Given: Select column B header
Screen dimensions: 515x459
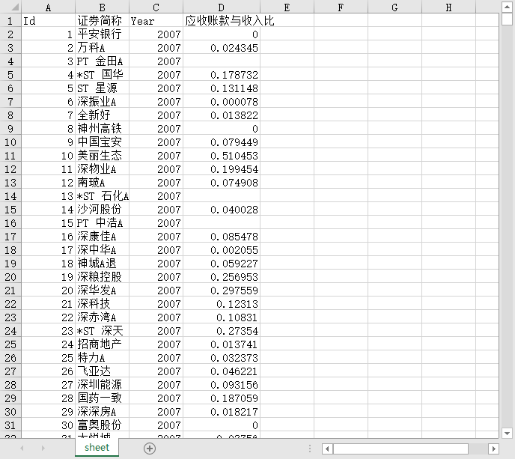Looking at the screenshot, I should click(102, 7).
